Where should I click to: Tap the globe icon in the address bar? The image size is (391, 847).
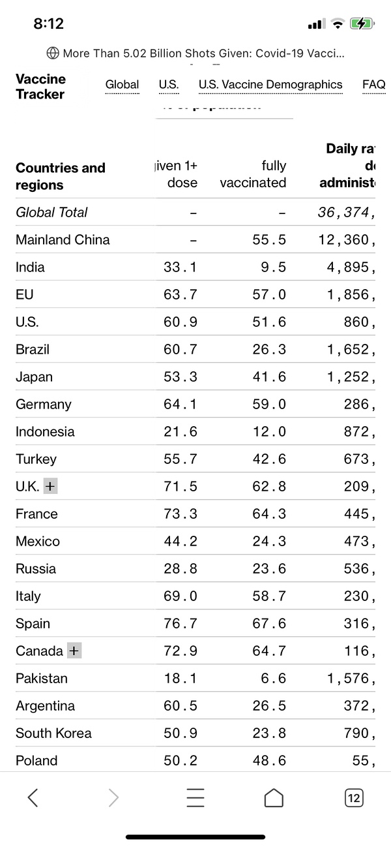[x=53, y=53]
